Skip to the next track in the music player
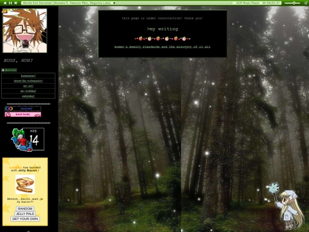 coord(16,3)
